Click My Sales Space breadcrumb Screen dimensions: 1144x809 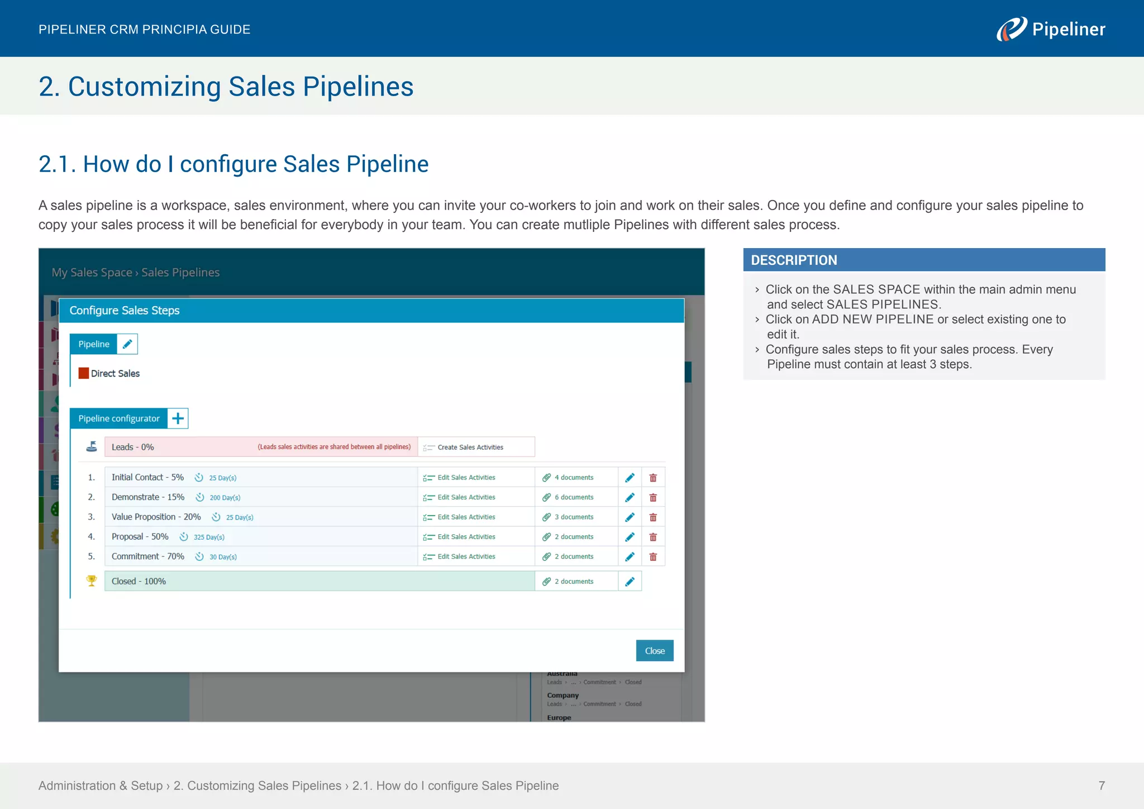pyautogui.click(x=92, y=273)
